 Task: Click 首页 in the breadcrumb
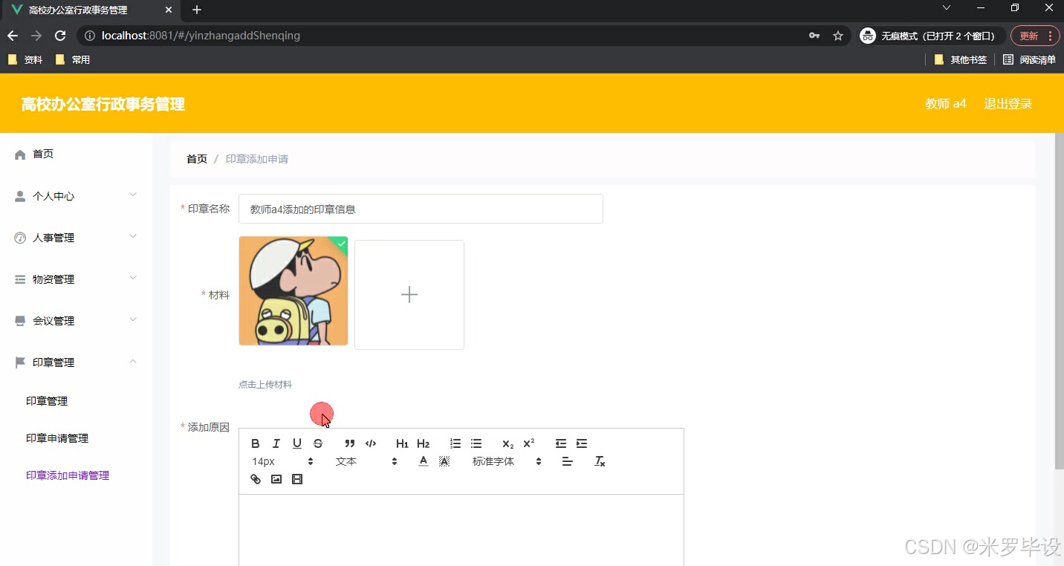[197, 159]
